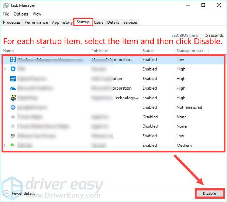Select the blue cloud sync icon with Not measured impact
The height and width of the screenshot is (202, 227).
coord(13,107)
